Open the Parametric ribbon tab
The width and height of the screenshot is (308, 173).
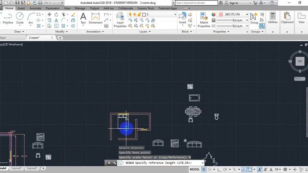pos(52,8)
